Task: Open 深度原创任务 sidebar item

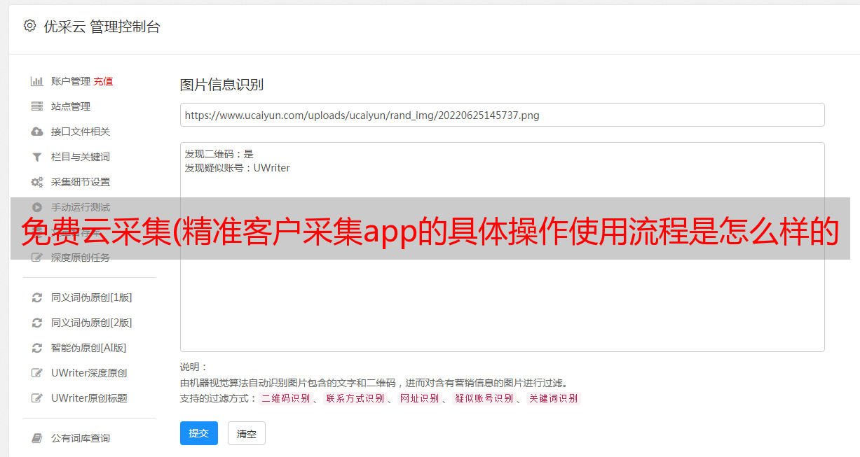Action: click(81, 258)
